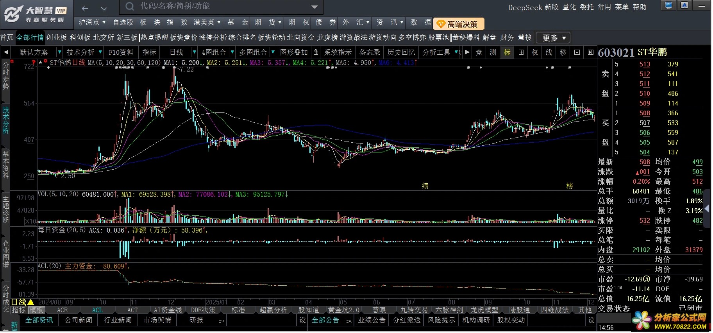Click the 标 marker icon in toolbar
This screenshot has width=713, height=333.
[507, 52]
